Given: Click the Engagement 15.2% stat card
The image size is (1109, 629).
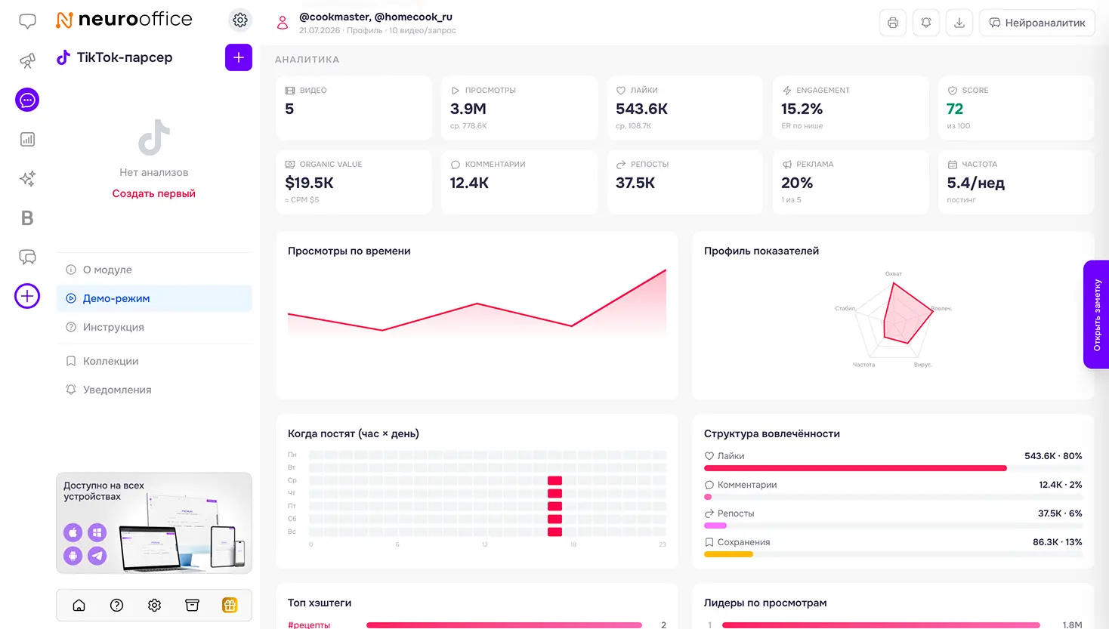Looking at the screenshot, I should coord(851,107).
